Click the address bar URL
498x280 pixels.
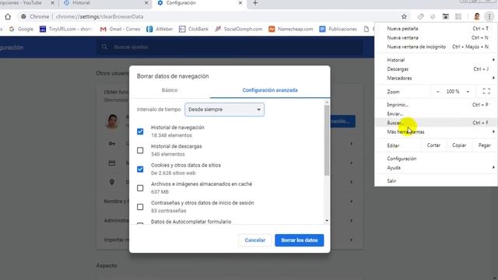100,16
